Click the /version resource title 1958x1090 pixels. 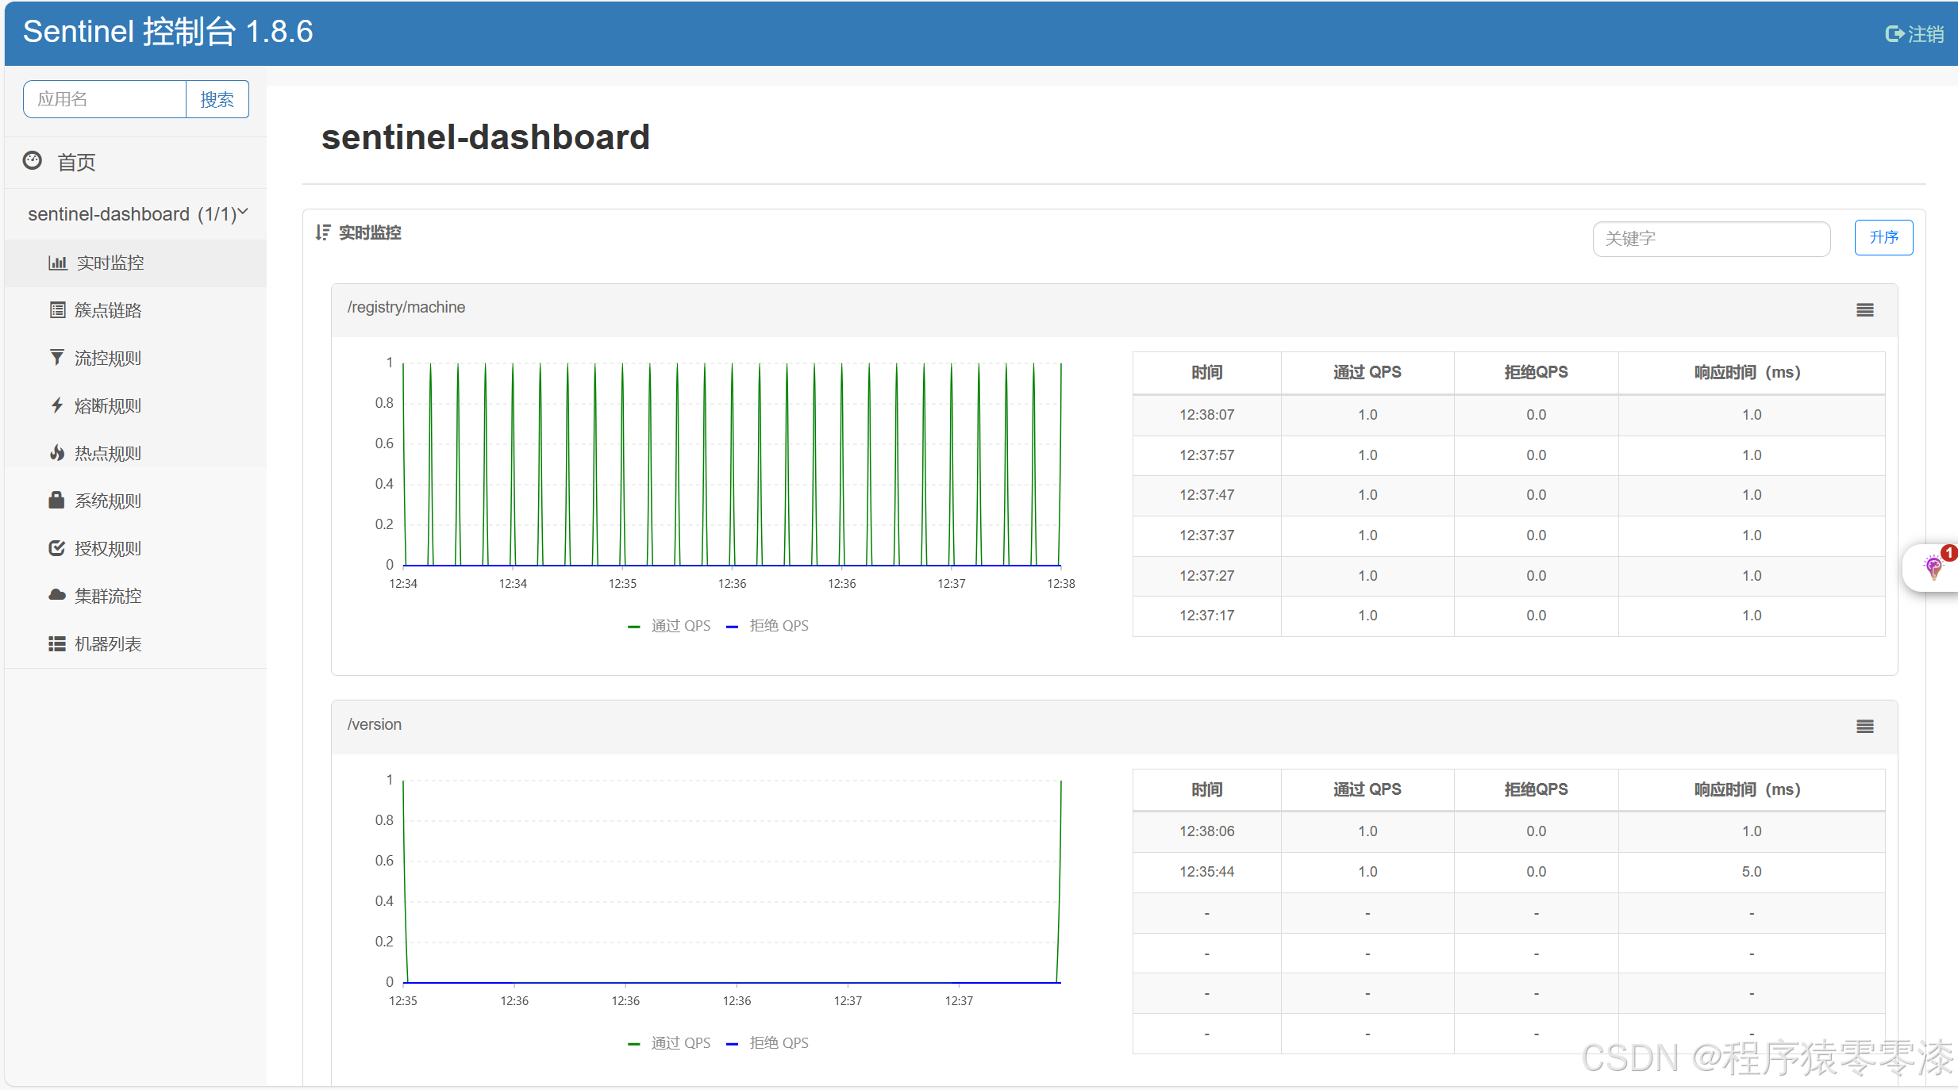point(375,725)
